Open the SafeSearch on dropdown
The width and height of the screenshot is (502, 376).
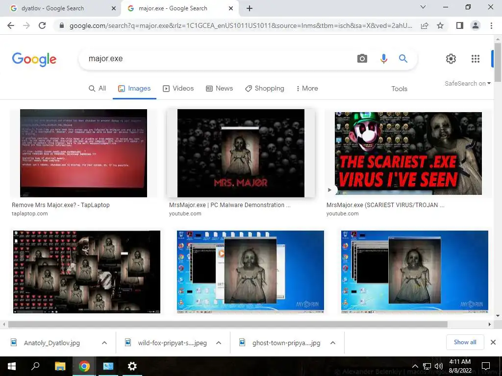(x=467, y=83)
